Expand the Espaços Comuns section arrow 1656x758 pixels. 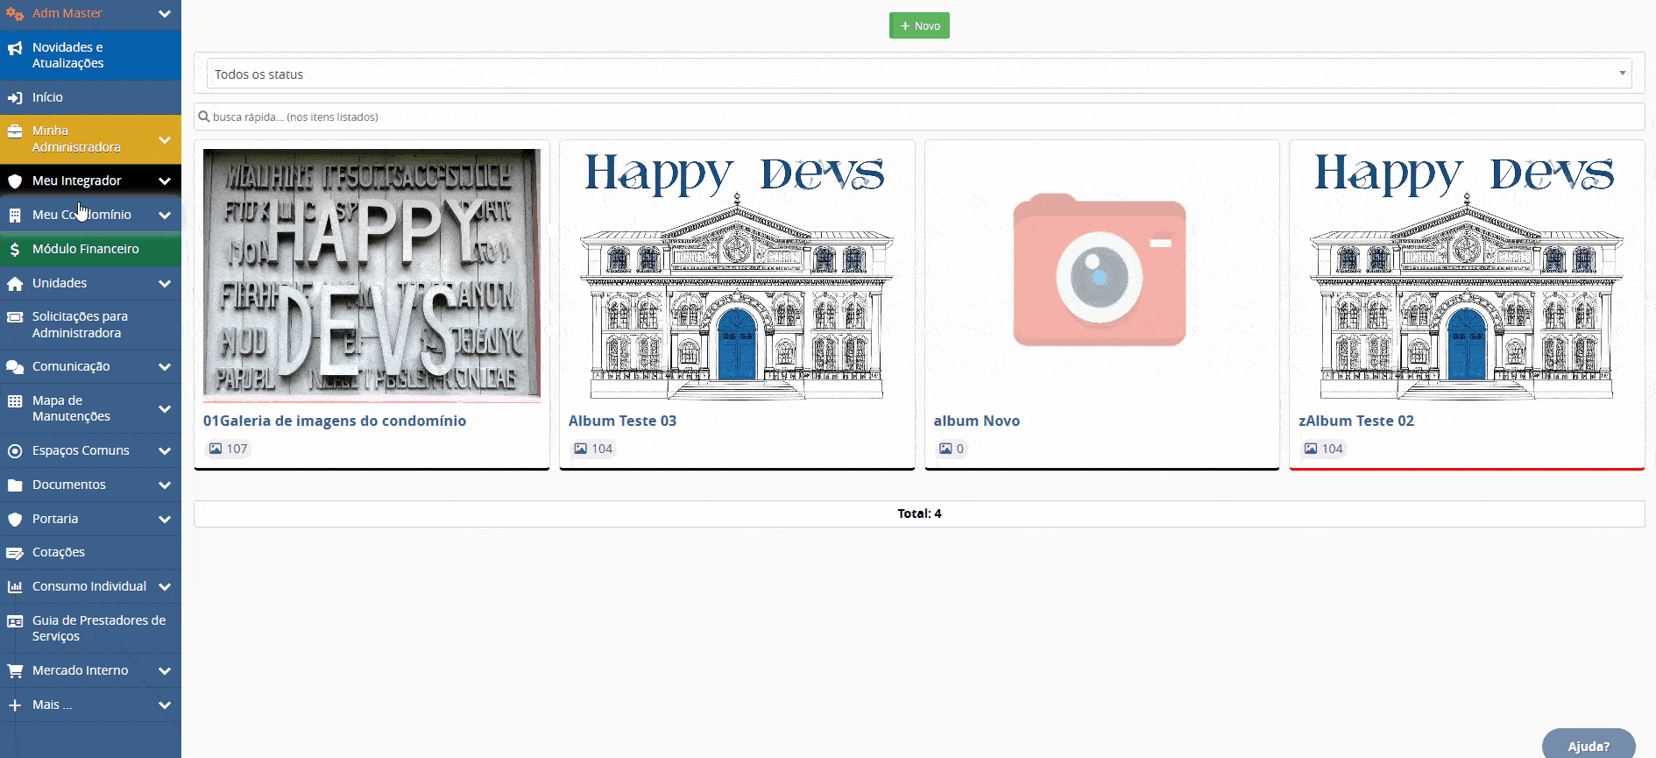pyautogui.click(x=164, y=451)
